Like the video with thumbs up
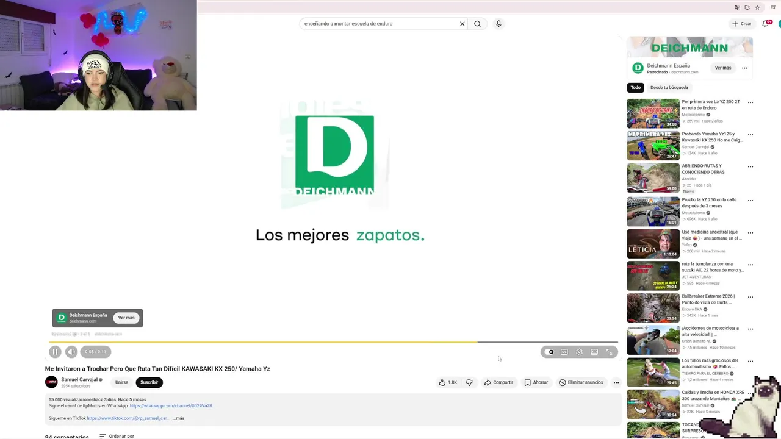Viewport: 781px width, 439px height. point(448,382)
